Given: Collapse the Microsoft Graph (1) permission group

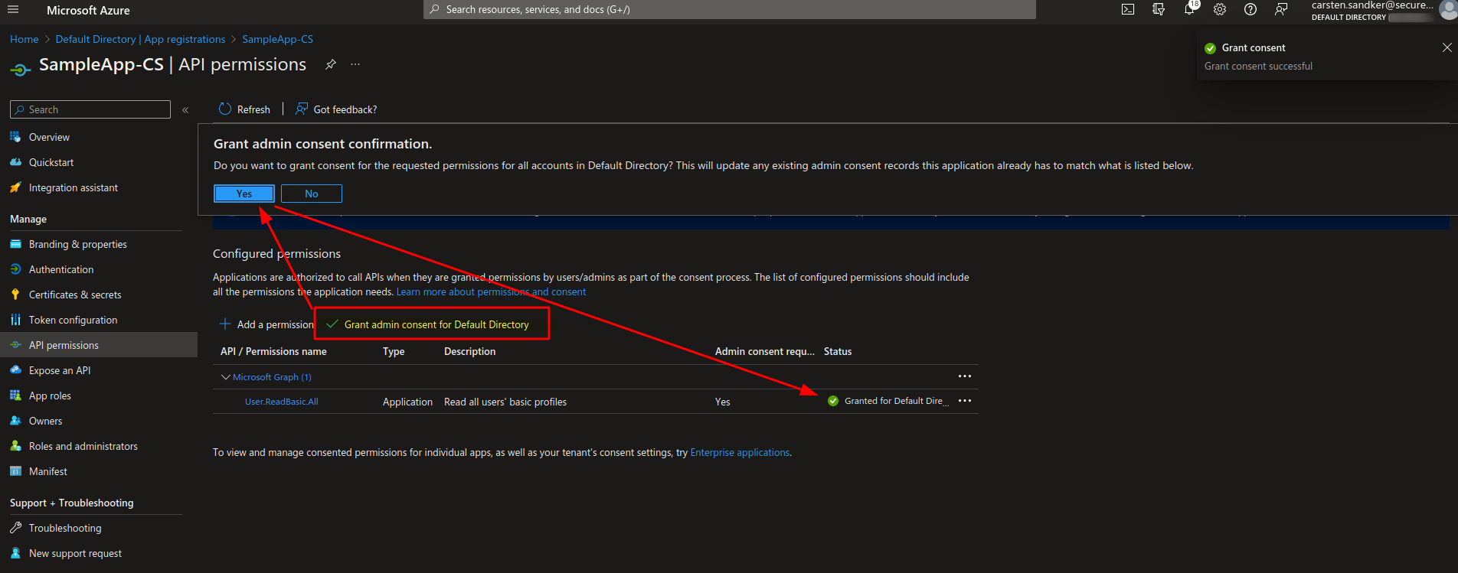Looking at the screenshot, I should click(x=225, y=377).
